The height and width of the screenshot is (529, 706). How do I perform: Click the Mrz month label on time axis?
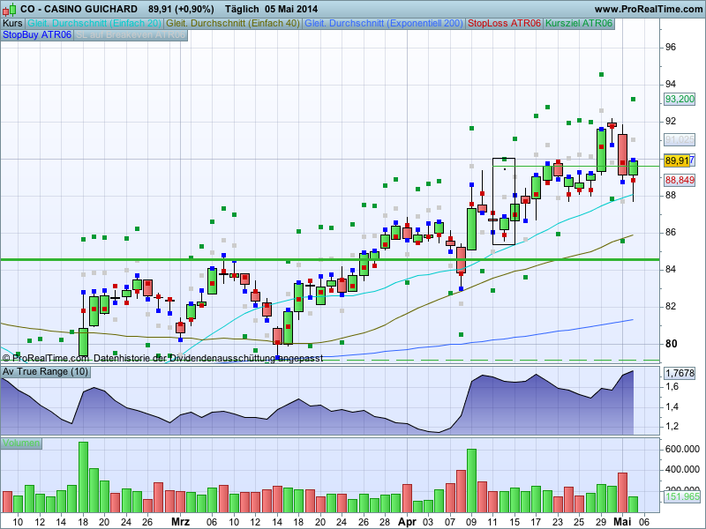point(181,522)
